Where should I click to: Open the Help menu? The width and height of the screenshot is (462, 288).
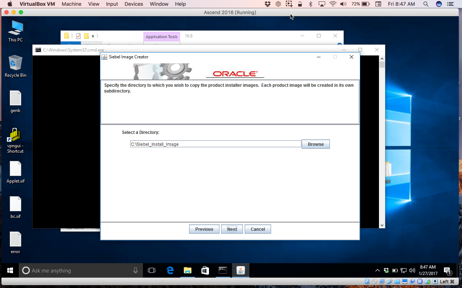pos(180,4)
